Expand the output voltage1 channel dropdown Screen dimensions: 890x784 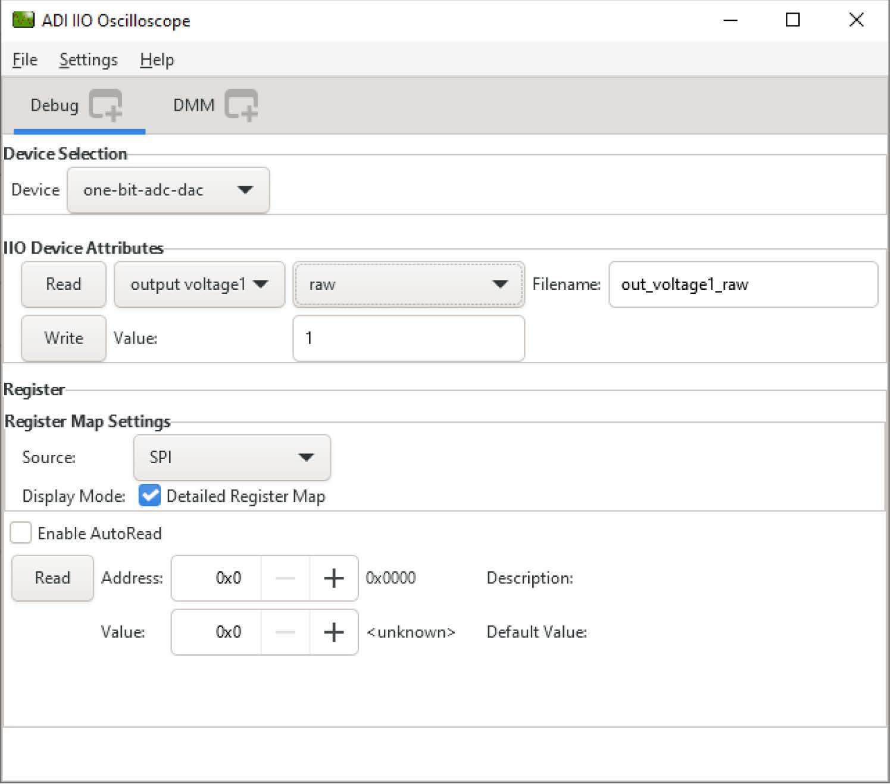point(199,285)
